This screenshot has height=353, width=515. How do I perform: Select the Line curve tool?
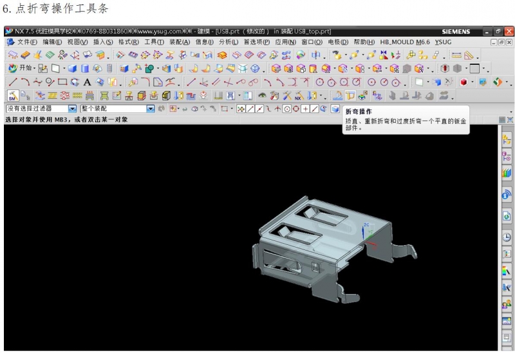point(13,82)
